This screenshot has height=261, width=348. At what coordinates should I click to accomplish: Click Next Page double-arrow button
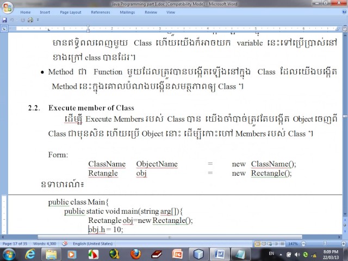pos(345,231)
